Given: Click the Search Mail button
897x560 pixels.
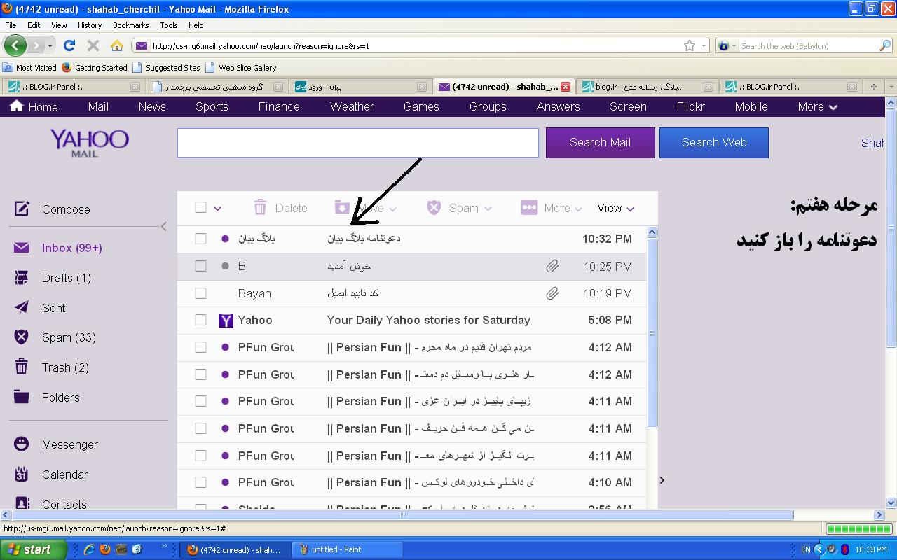Looking at the screenshot, I should [x=600, y=142].
